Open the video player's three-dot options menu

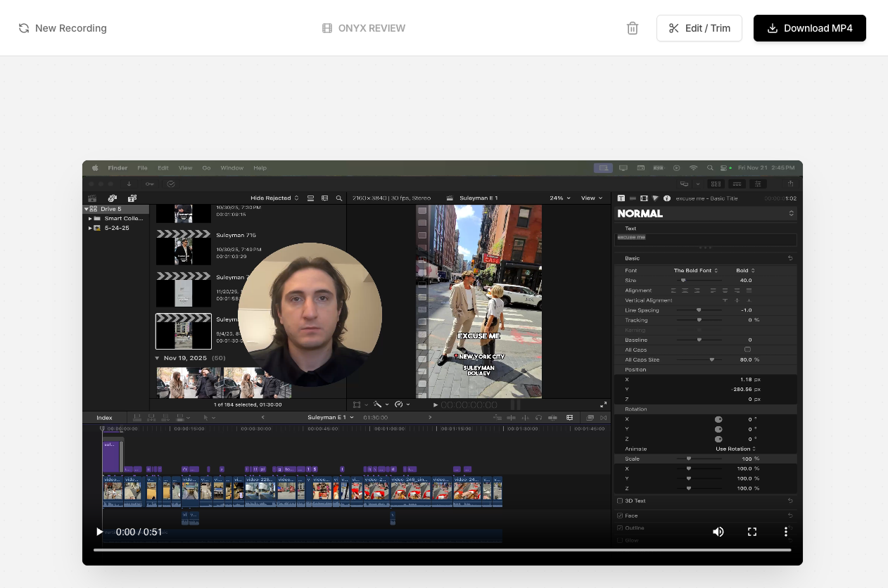[786, 532]
